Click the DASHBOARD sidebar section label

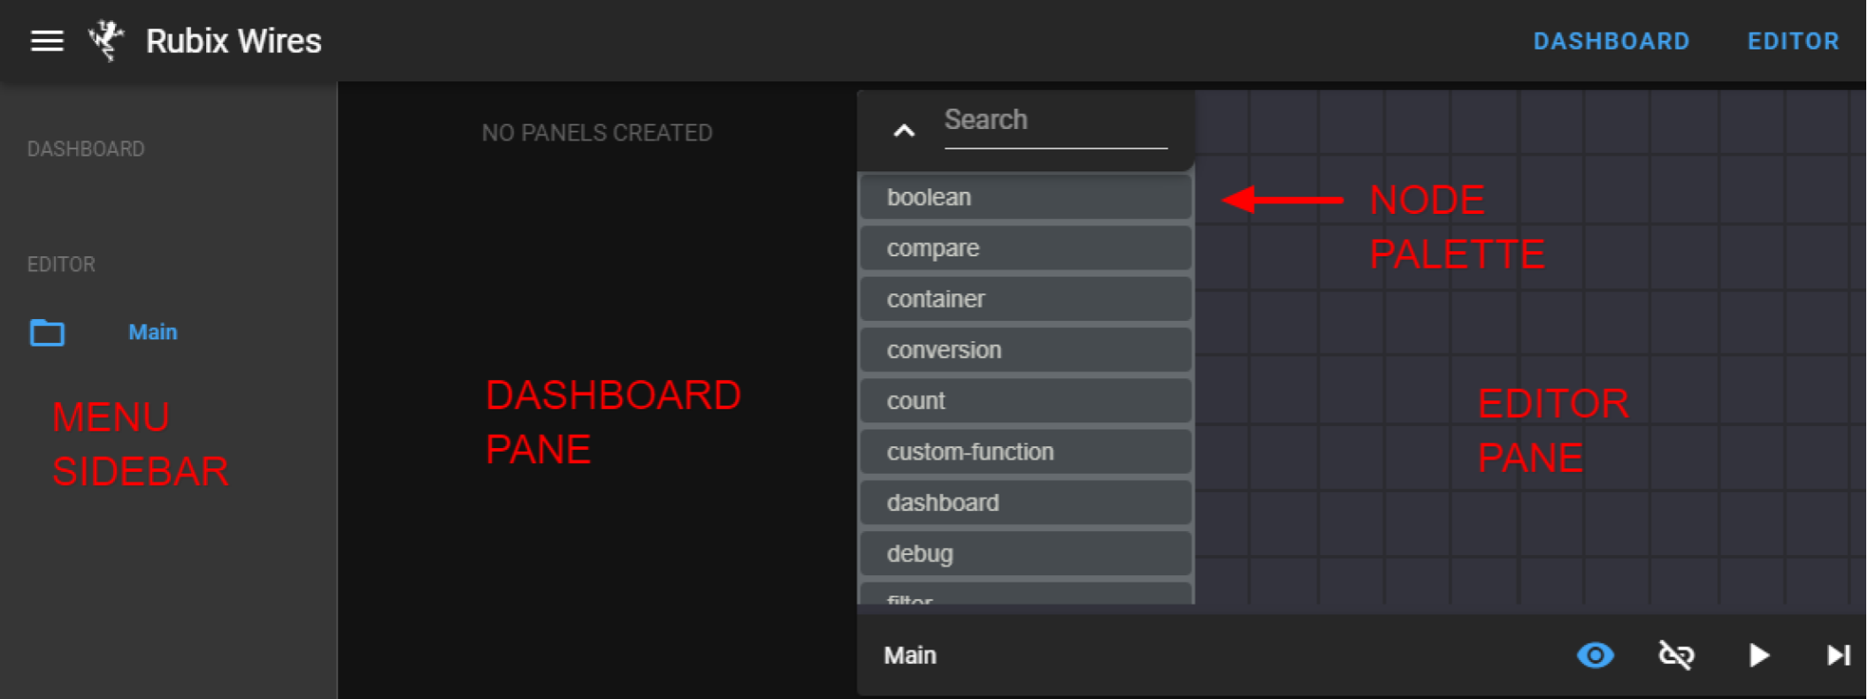pyautogui.click(x=86, y=148)
